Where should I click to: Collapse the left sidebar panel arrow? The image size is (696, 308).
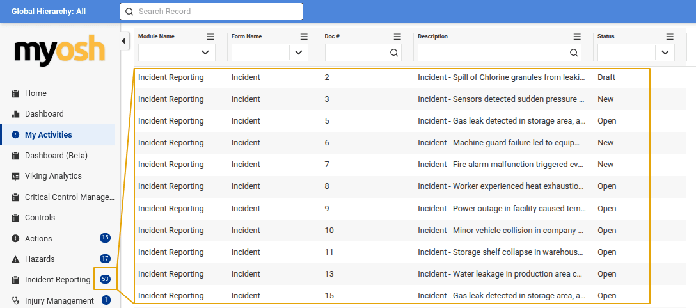123,42
